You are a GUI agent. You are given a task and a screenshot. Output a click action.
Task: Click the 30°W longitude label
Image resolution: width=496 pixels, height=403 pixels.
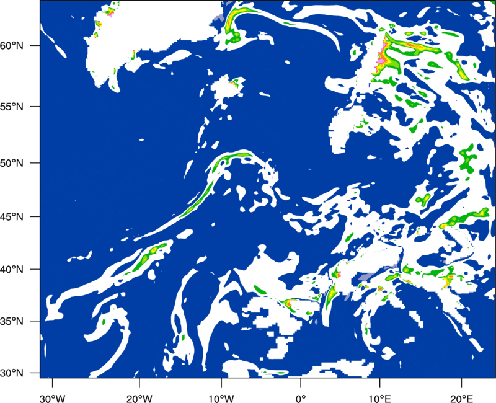pyautogui.click(x=52, y=398)
